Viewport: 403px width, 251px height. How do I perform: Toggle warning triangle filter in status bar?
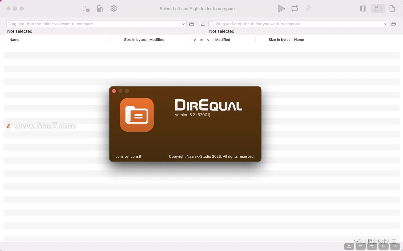point(349,246)
